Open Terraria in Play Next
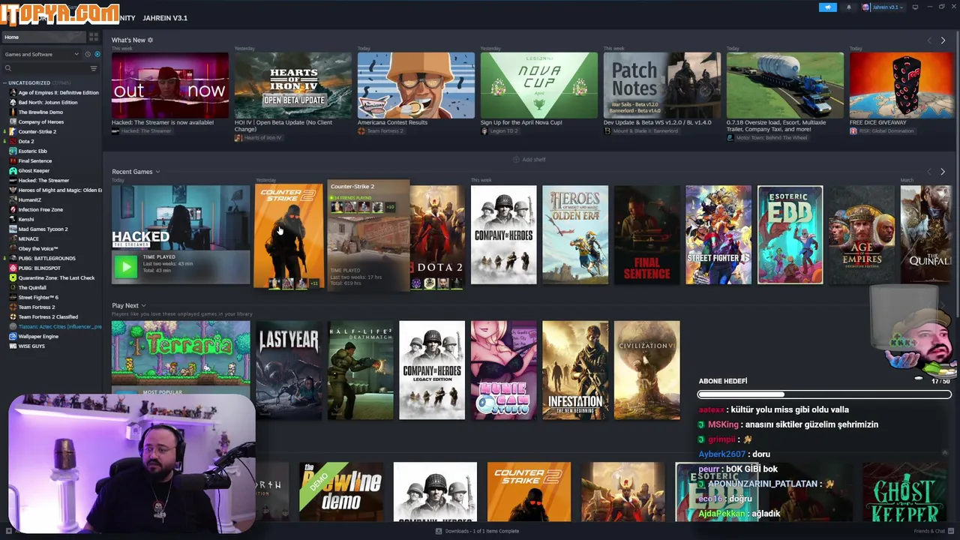 [181, 358]
